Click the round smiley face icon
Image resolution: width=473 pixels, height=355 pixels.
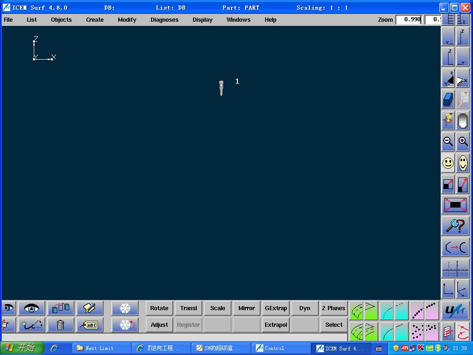pos(448,163)
